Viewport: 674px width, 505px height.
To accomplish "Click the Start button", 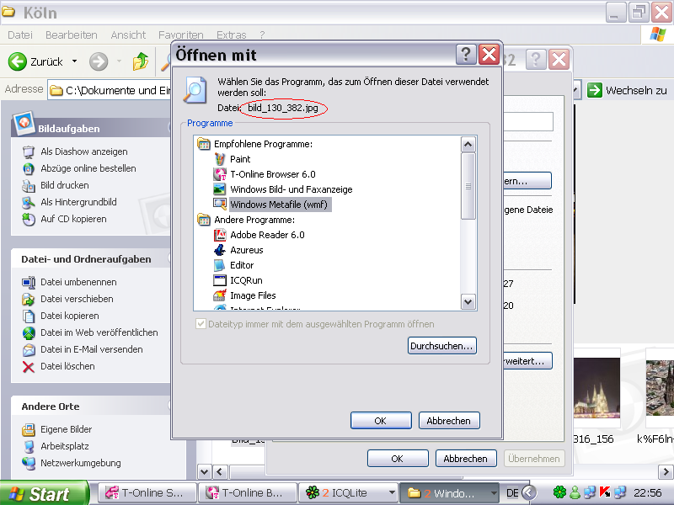I will [44, 493].
